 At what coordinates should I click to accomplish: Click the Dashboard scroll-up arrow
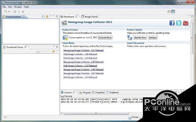click(192, 20)
